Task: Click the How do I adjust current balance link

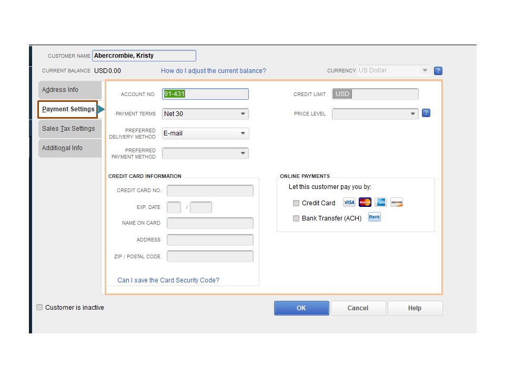Action: [214, 70]
